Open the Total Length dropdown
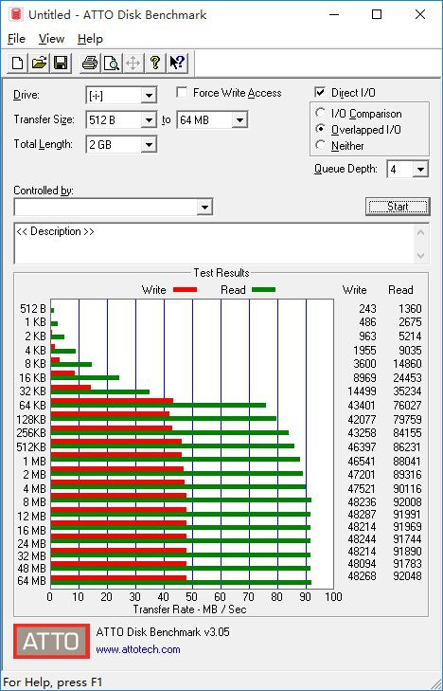The height and width of the screenshot is (691, 443). pyautogui.click(x=149, y=144)
